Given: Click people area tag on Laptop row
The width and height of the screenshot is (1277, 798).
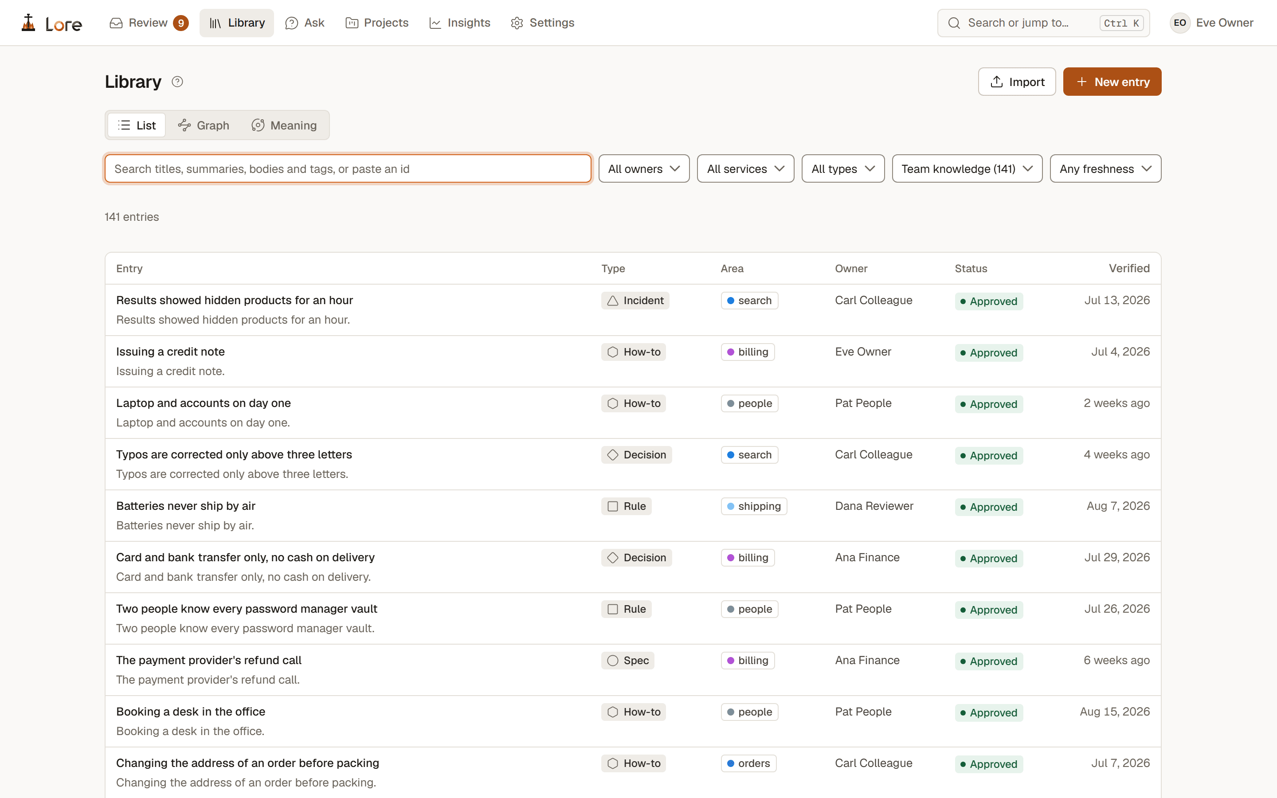Looking at the screenshot, I should pos(750,403).
